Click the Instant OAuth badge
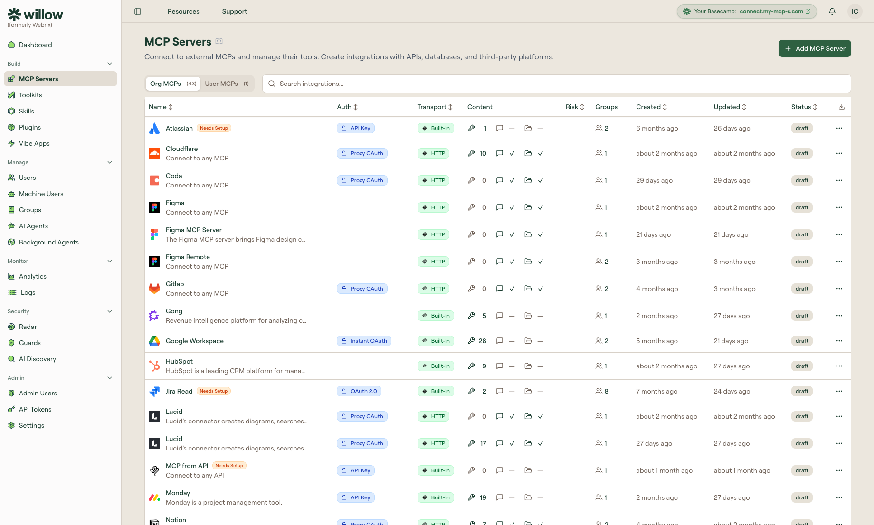 (364, 341)
